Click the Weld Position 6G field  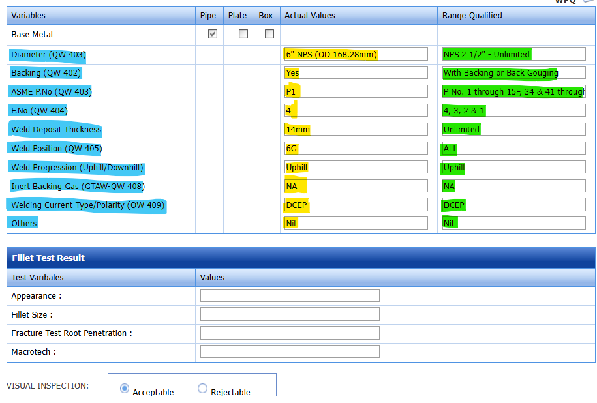[x=356, y=149]
